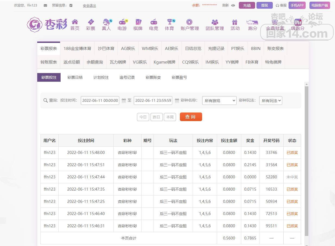Image resolution: width=335 pixels, height=246 pixels.
Task: Expand the 所有游戏 lottery dropdown
Action: 219,101
